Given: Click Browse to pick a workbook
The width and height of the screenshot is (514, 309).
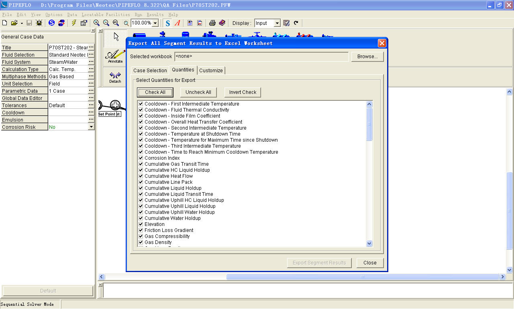Looking at the screenshot, I should (x=367, y=57).
